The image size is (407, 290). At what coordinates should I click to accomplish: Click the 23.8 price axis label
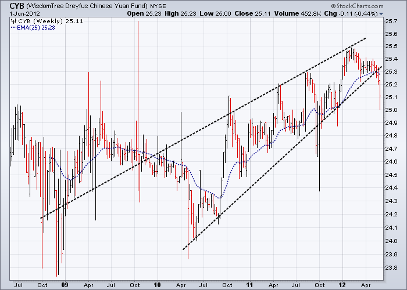click(x=391, y=268)
